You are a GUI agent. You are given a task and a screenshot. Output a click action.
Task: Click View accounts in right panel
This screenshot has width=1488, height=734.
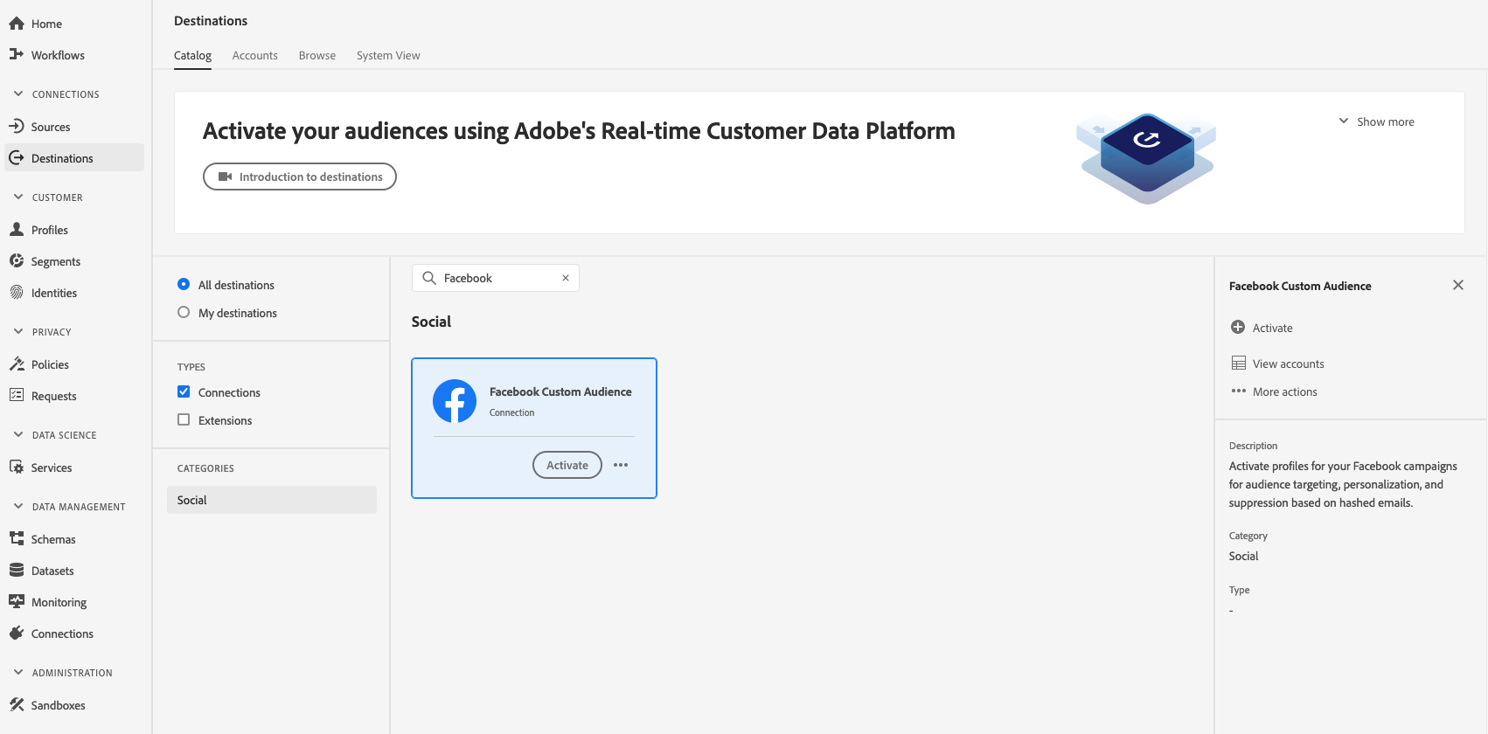click(1287, 364)
